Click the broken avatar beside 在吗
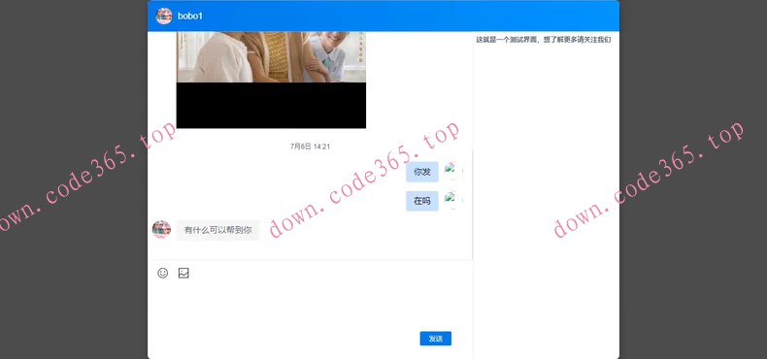 (x=453, y=201)
